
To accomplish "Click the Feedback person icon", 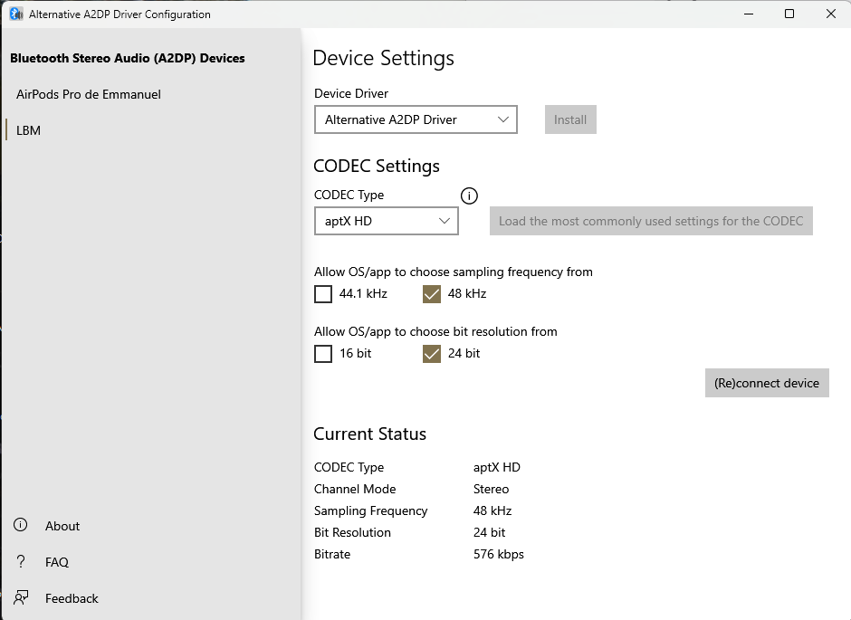I will [21, 598].
